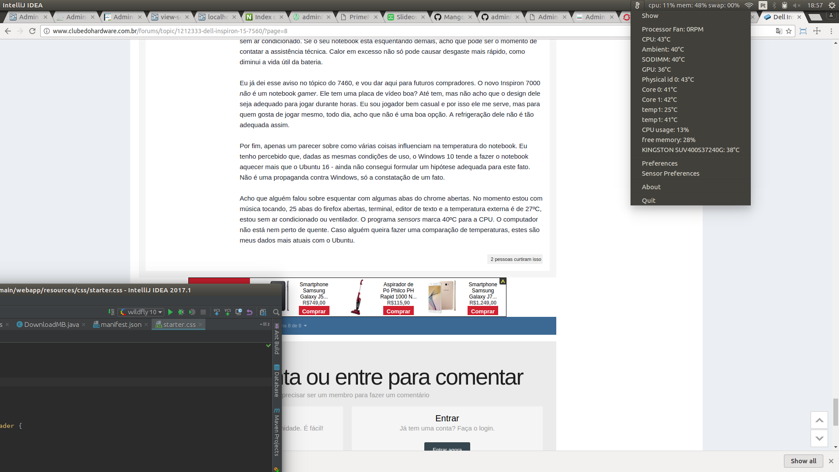Choose Quit from the sensors menu
Viewport: 839px width, 472px height.
pyautogui.click(x=648, y=200)
